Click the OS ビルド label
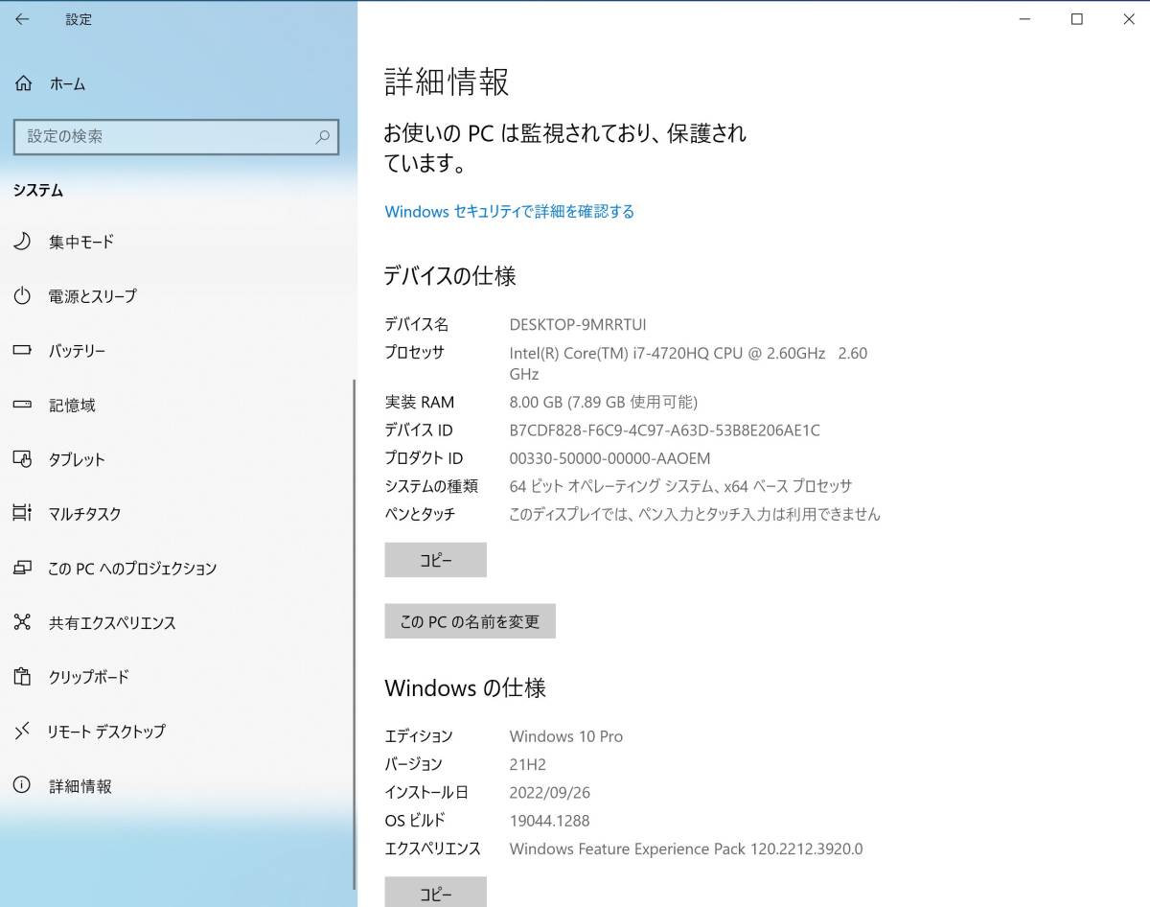The image size is (1150, 907). (x=415, y=821)
